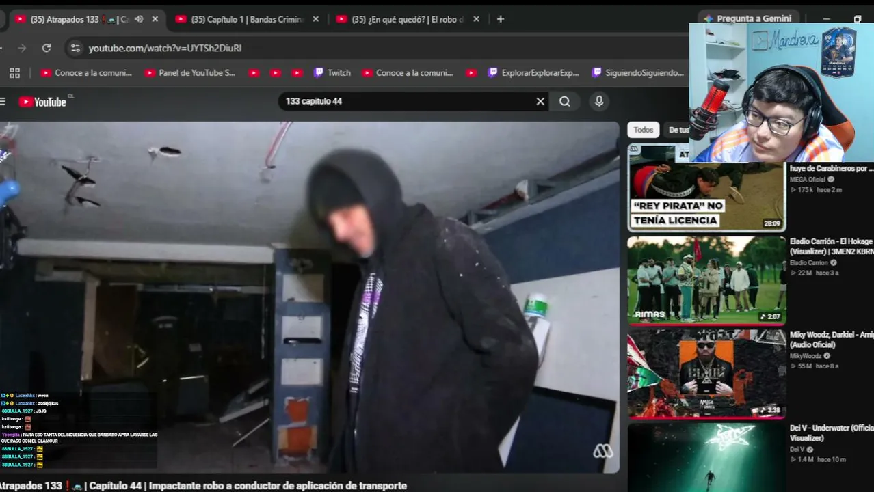The width and height of the screenshot is (874, 492).
Task: Open the Twitch bookmark
Action: [332, 72]
